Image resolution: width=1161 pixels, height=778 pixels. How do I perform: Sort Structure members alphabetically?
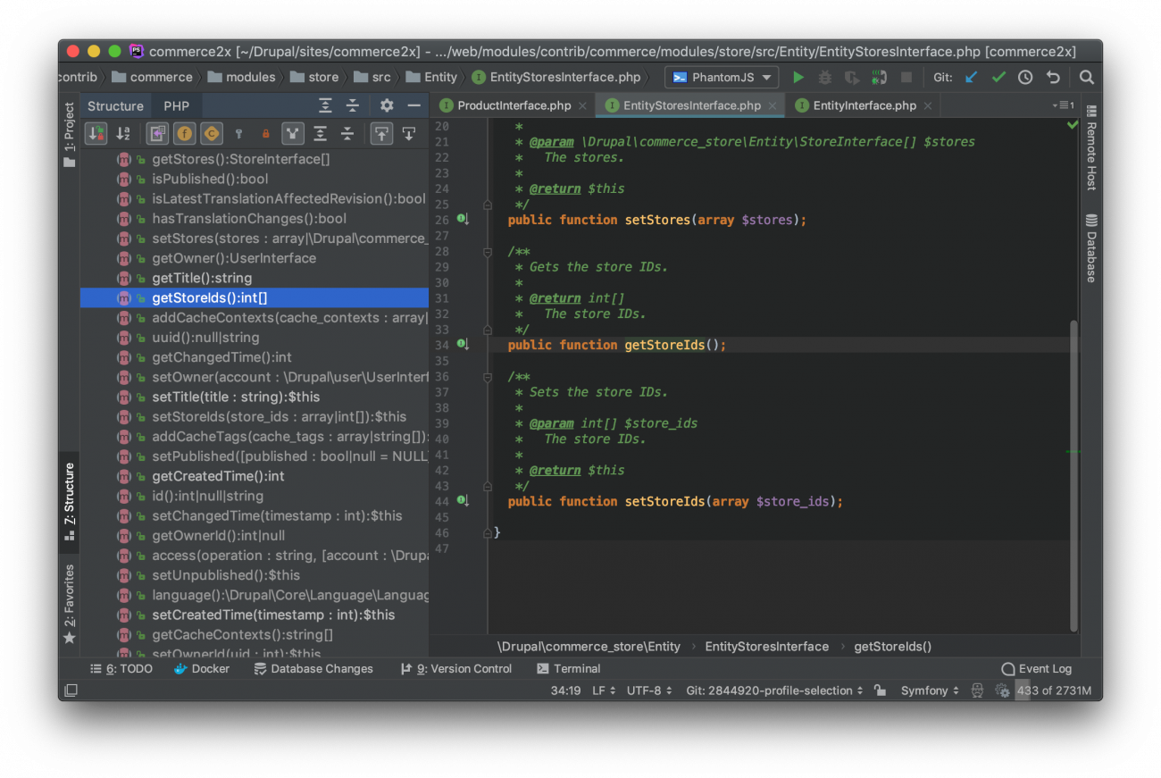point(123,134)
